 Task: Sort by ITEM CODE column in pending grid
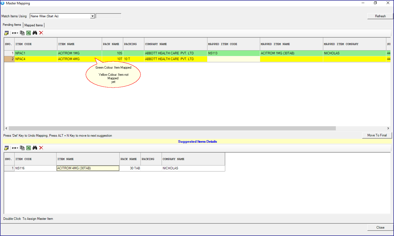(36, 44)
